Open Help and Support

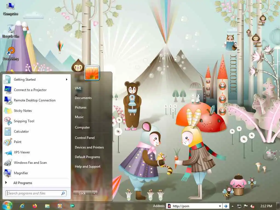point(88,167)
